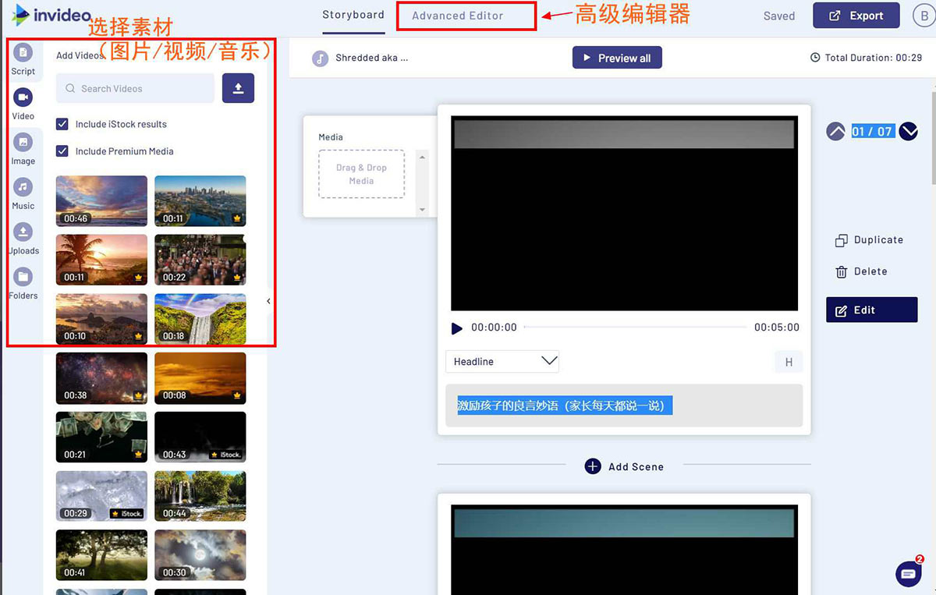936x595 pixels.
Task: Go to next scene with down chevron
Action: 908,132
